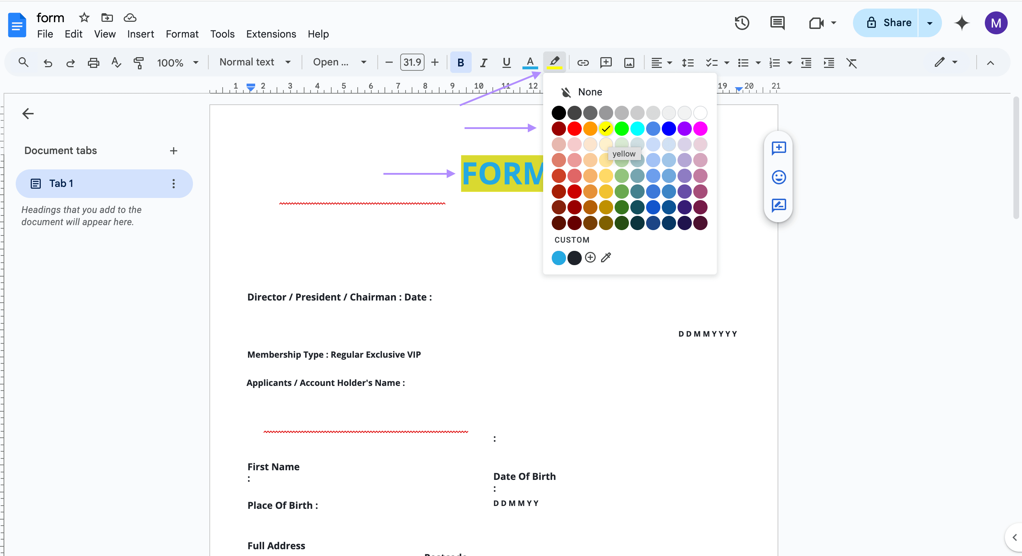Open the comments panel icon
This screenshot has height=556, width=1022.
point(777,23)
